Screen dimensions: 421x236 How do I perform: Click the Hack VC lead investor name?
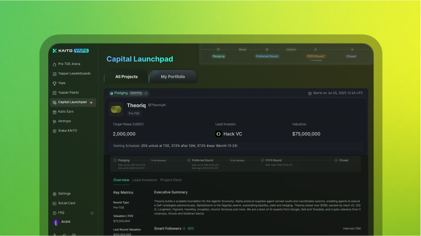pos(233,134)
